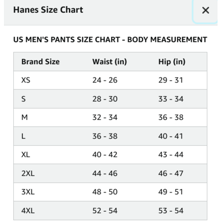Select the 49 - 51 hip measurement

[x=170, y=192]
